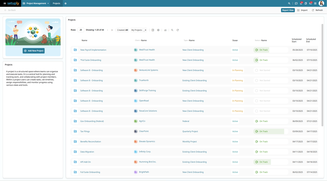Open Gov Onboarding (Federal) project
This screenshot has height=181, width=327.
pos(92,121)
